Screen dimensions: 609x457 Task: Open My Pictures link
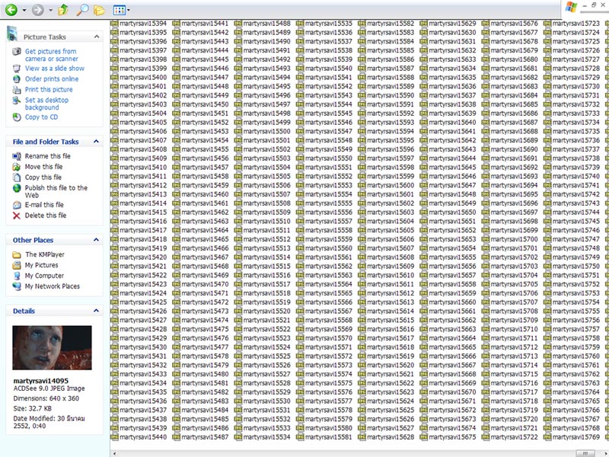42,264
